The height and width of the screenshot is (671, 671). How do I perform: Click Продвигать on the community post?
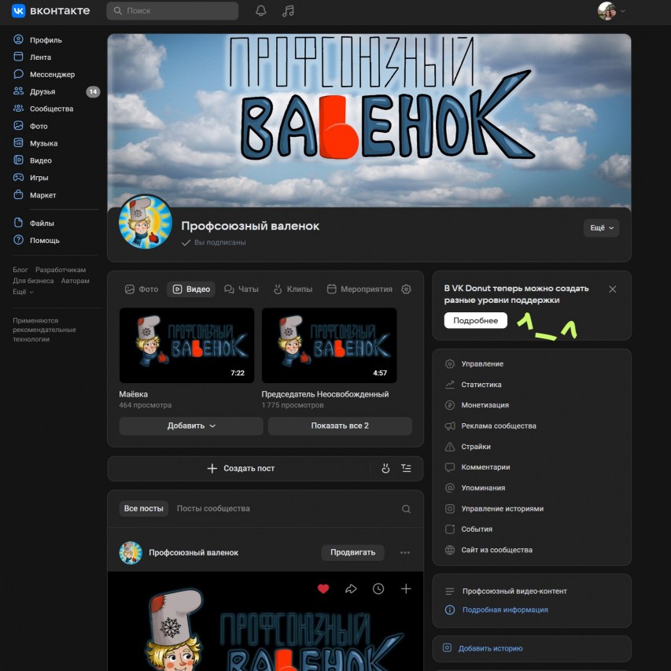point(353,552)
